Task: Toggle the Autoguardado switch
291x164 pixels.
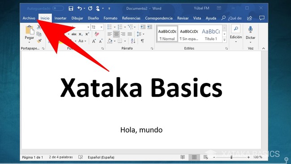Action: 58,9
